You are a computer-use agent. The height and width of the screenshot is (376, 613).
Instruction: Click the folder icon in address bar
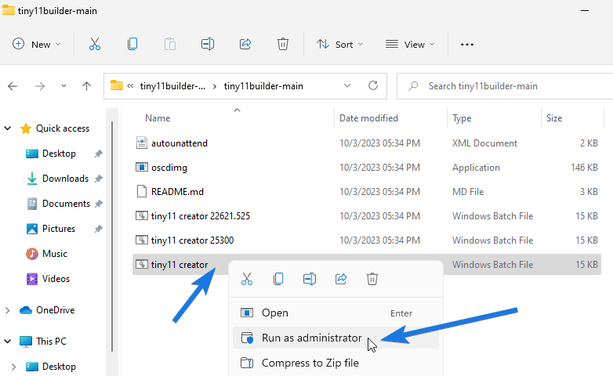click(x=117, y=85)
